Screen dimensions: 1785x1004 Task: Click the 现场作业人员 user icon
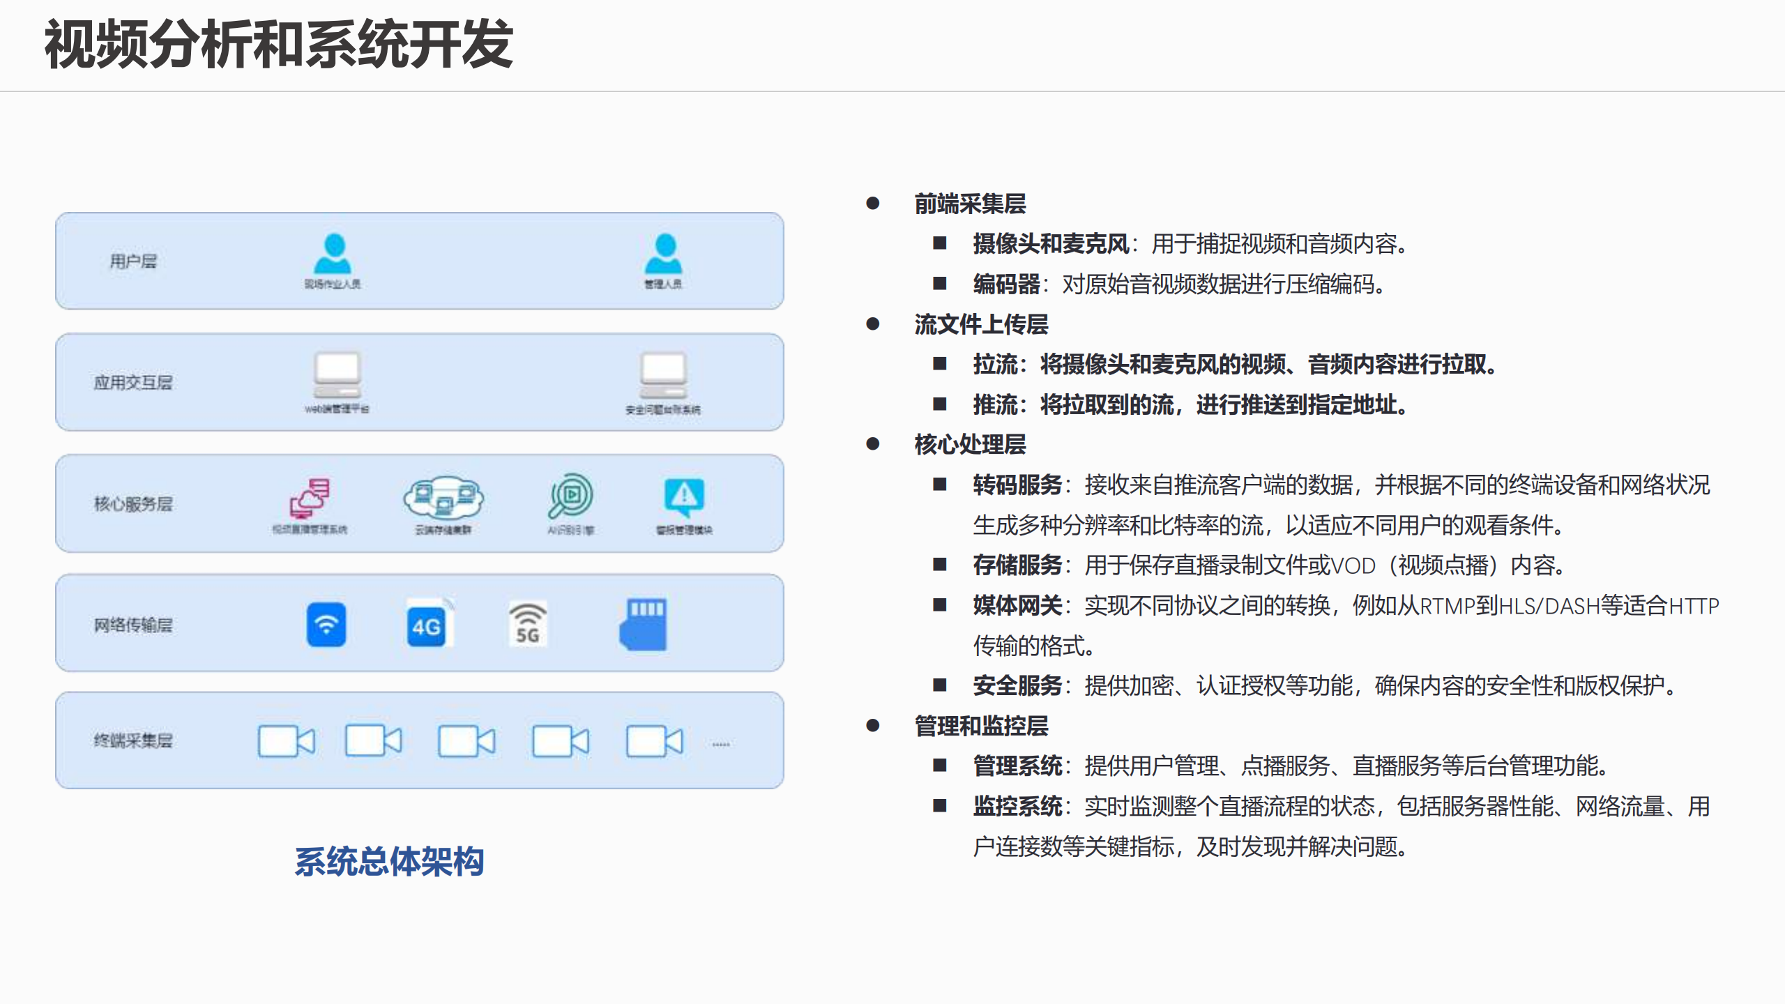[x=333, y=254]
